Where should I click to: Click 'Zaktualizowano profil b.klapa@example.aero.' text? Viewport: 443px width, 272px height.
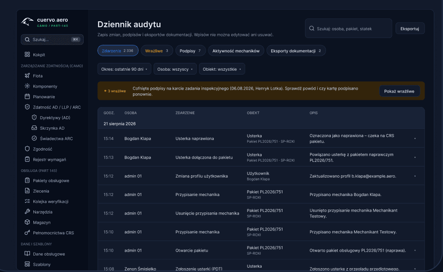tap(353, 176)
